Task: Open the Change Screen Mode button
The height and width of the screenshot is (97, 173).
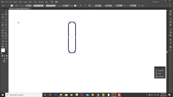Action: (4, 61)
